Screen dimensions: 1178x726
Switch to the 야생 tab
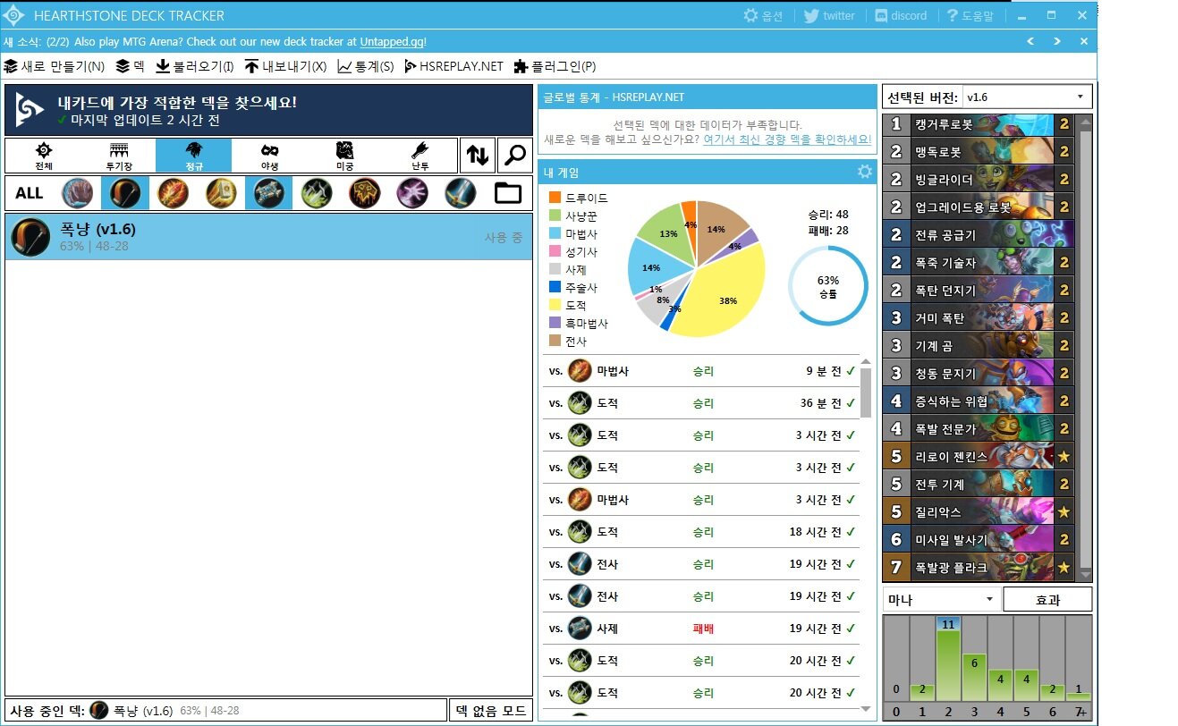[x=269, y=156]
